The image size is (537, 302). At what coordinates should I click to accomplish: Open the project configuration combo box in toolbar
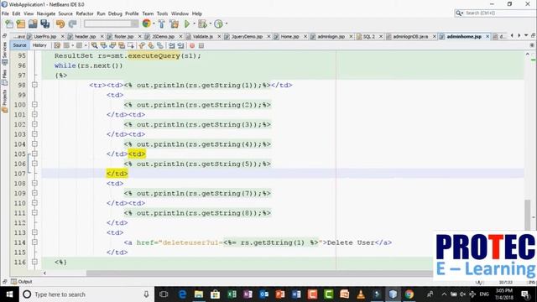[111, 23]
